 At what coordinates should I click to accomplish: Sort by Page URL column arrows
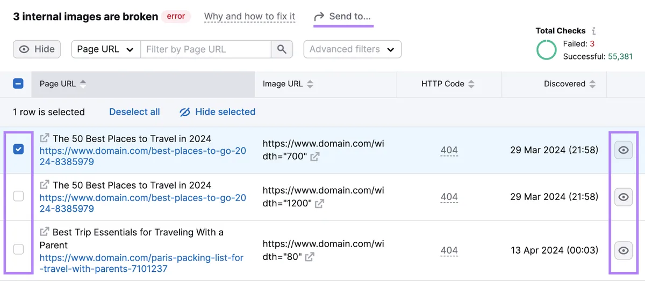point(83,84)
